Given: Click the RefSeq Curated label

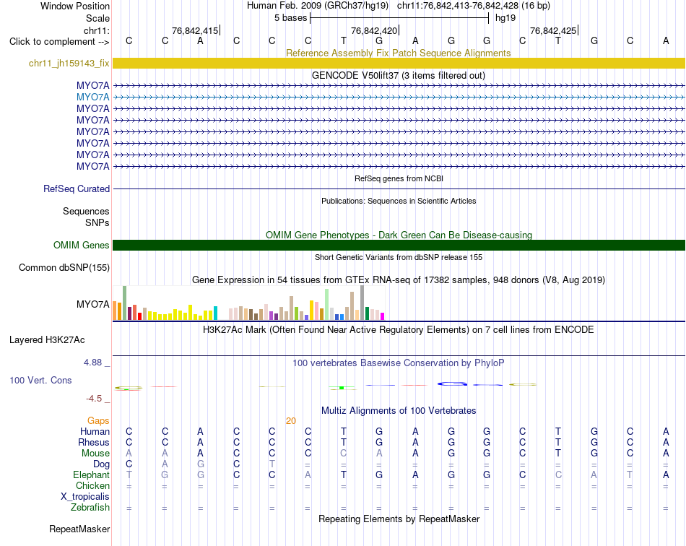Looking at the screenshot, I should (x=76, y=188).
